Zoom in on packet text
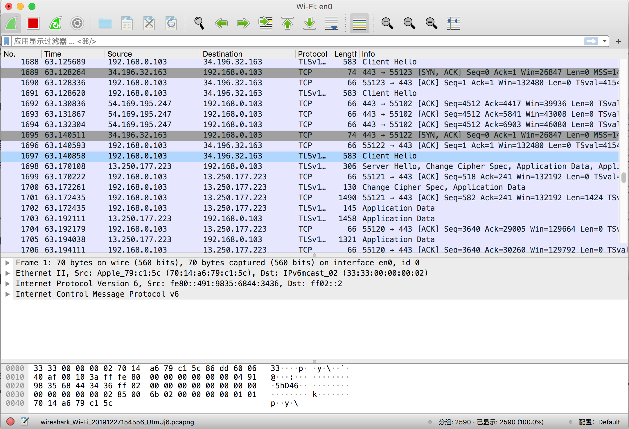This screenshot has width=629, height=429. tap(387, 23)
